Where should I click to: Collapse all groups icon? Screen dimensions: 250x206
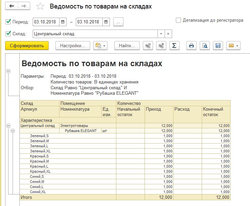pyautogui.click(x=148, y=46)
